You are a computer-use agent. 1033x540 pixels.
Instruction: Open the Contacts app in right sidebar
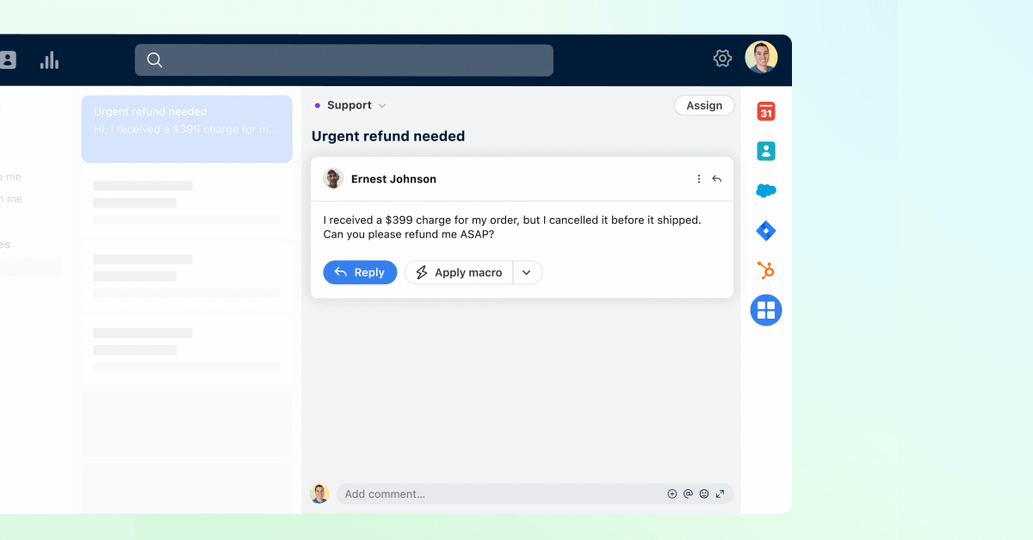[765, 151]
